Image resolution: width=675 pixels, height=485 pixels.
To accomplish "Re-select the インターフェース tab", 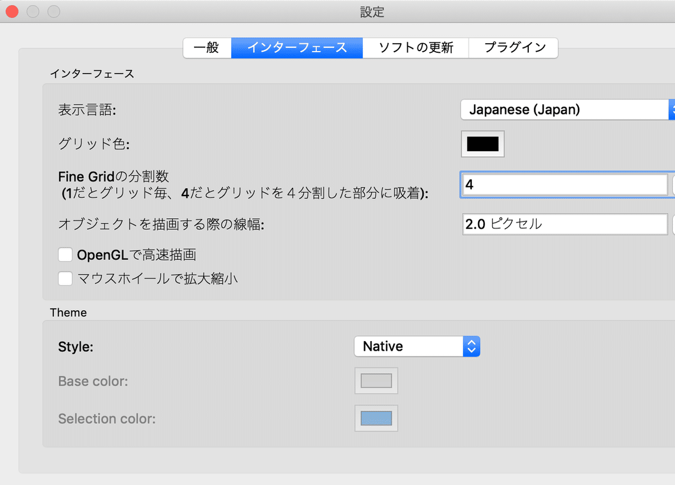I will click(297, 48).
